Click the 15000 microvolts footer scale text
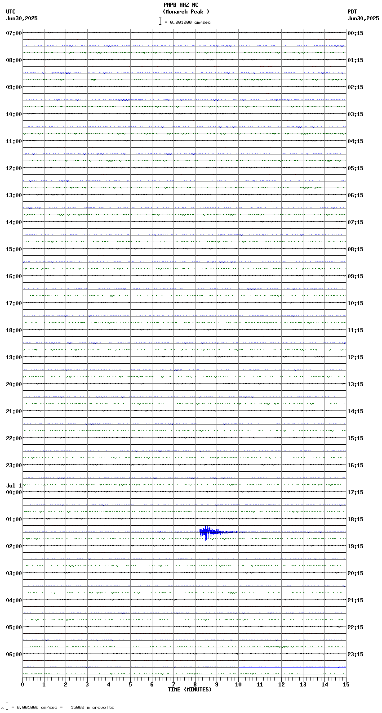382x713 pixels. 92,708
